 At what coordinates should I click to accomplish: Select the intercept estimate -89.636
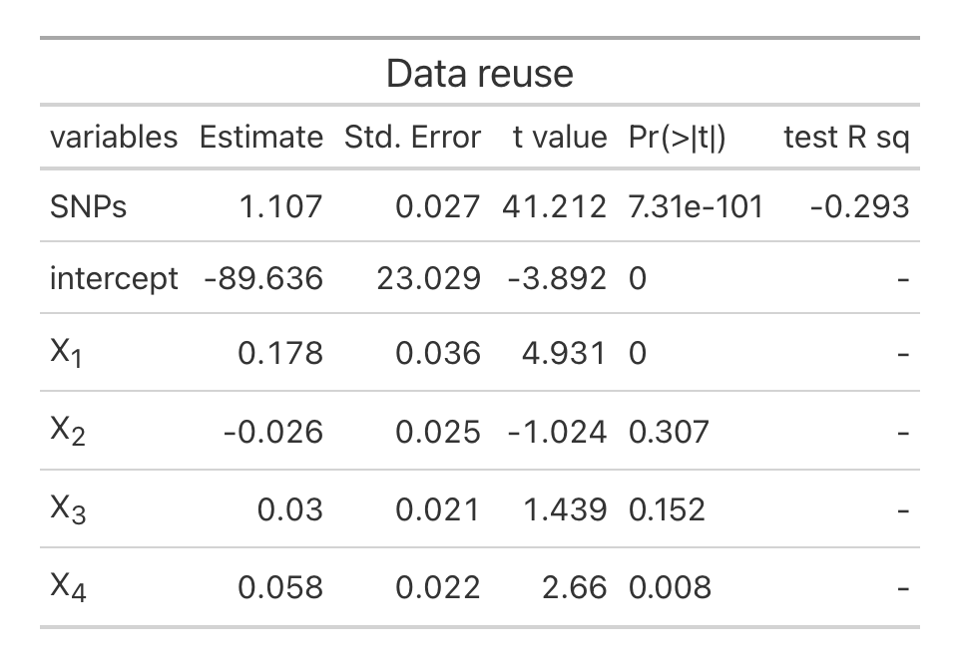[262, 278]
